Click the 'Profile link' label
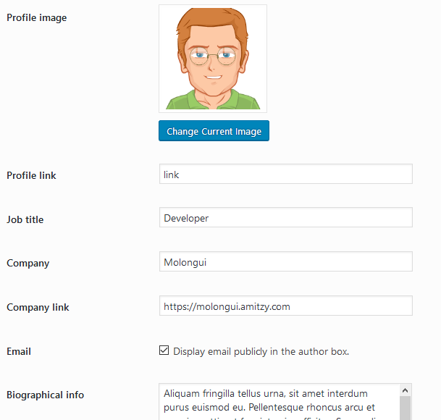 (31, 175)
